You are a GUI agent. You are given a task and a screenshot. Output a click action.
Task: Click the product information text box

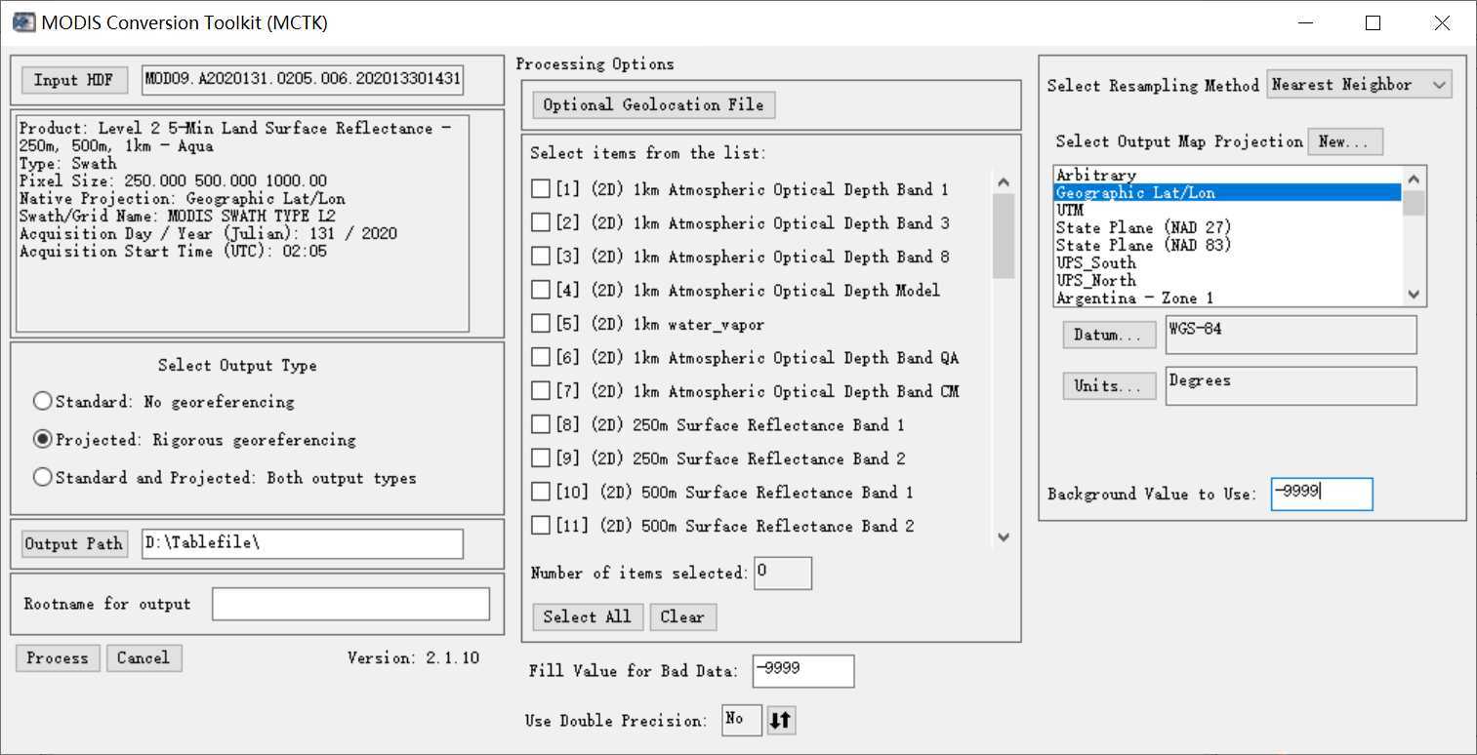243,223
